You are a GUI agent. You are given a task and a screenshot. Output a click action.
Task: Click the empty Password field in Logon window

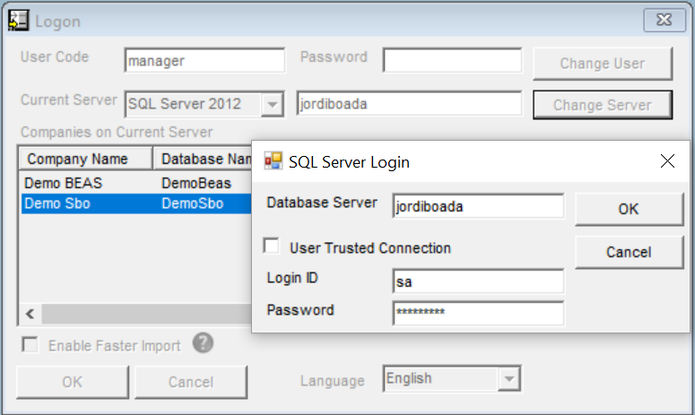[453, 61]
